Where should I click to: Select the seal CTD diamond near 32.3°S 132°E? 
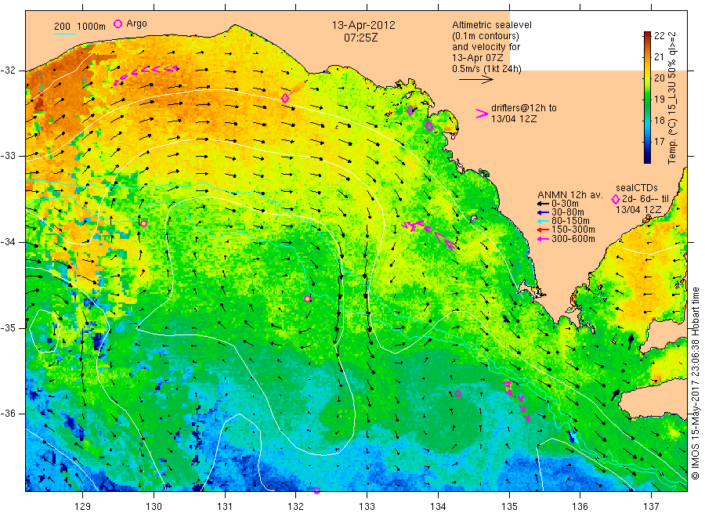coord(285,98)
